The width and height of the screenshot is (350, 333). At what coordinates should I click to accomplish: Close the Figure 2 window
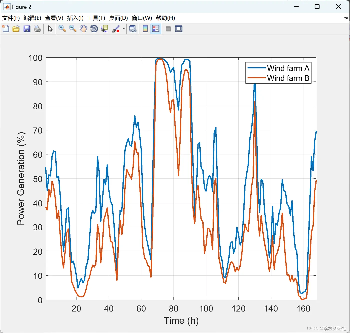[x=339, y=7]
